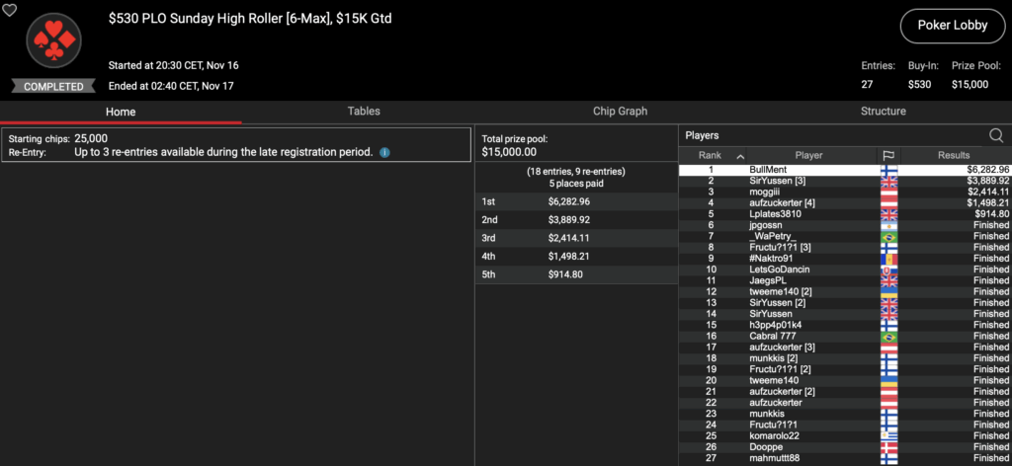The height and width of the screenshot is (466, 1012).
Task: Open the Chip Graph tab
Action: pos(620,112)
